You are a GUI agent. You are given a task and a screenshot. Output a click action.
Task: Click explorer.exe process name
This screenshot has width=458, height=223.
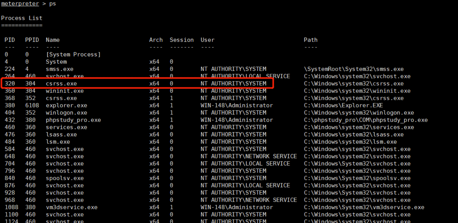coord(67,105)
